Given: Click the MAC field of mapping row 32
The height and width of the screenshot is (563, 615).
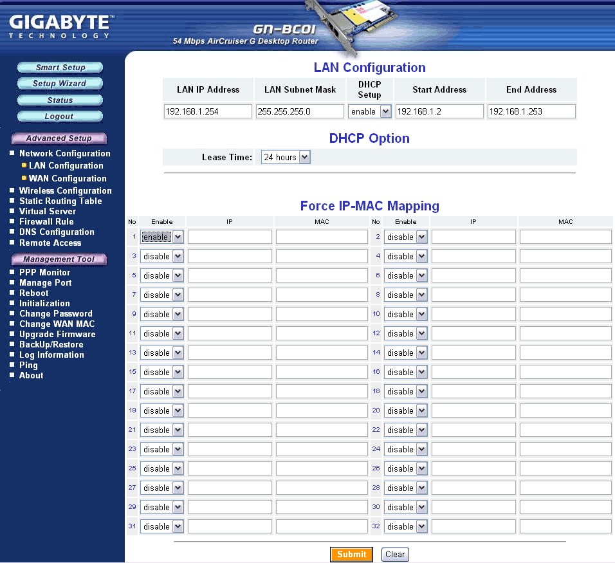Looking at the screenshot, I should 565,526.
